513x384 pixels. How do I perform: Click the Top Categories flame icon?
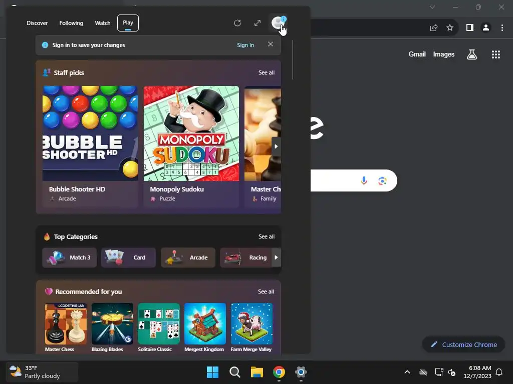tap(47, 236)
